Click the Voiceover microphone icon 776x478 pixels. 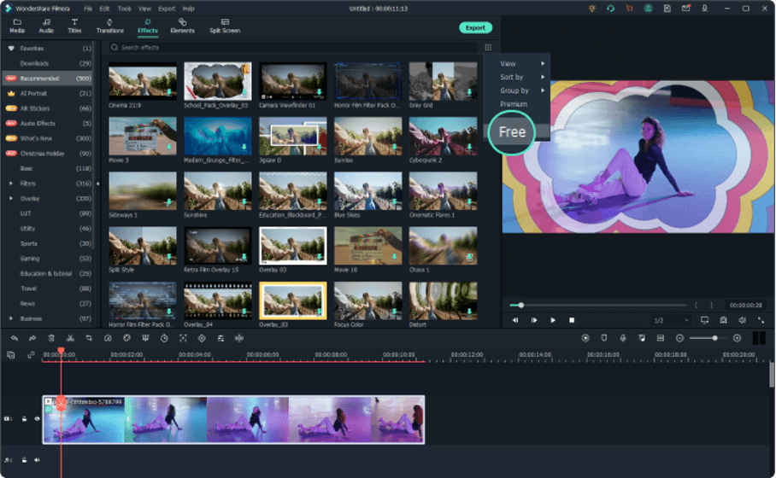(x=623, y=338)
